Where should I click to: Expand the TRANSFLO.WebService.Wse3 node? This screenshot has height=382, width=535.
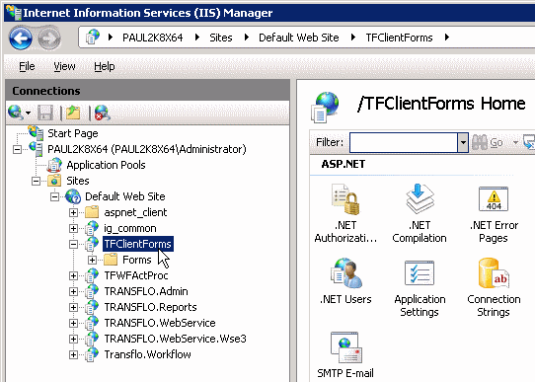coord(73,339)
